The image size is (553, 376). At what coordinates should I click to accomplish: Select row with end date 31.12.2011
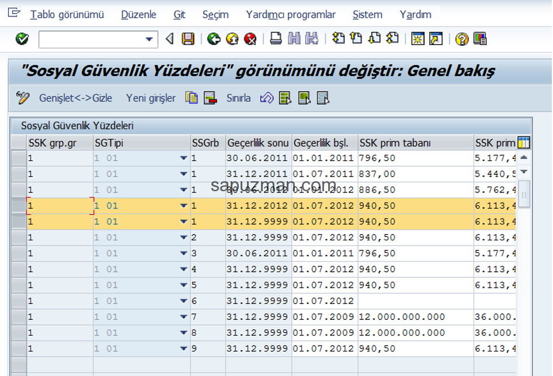(x=19, y=174)
